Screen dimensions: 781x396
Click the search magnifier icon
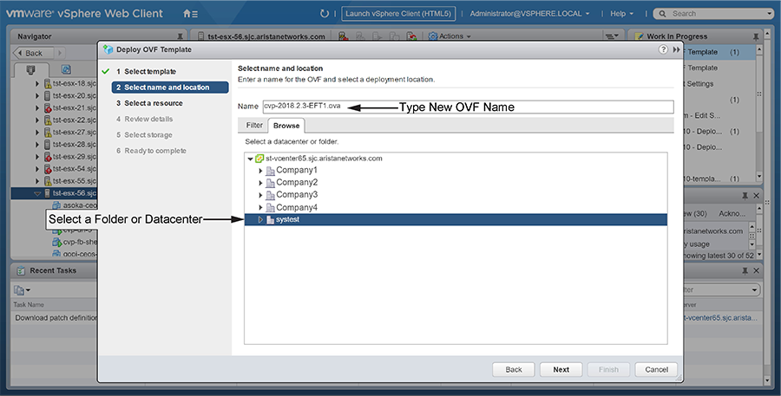pyautogui.click(x=662, y=14)
